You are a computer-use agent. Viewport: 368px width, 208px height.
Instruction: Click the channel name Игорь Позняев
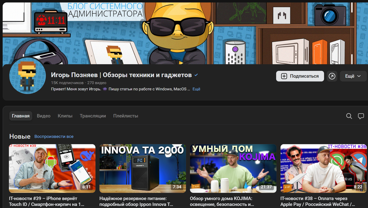tap(121, 75)
